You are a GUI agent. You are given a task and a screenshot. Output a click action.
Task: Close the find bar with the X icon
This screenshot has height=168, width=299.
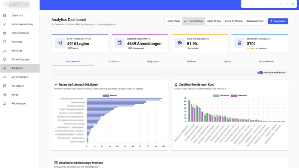tap(293, 4)
